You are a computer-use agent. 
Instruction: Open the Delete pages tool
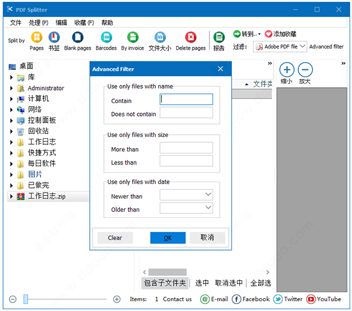pyautogui.click(x=191, y=37)
